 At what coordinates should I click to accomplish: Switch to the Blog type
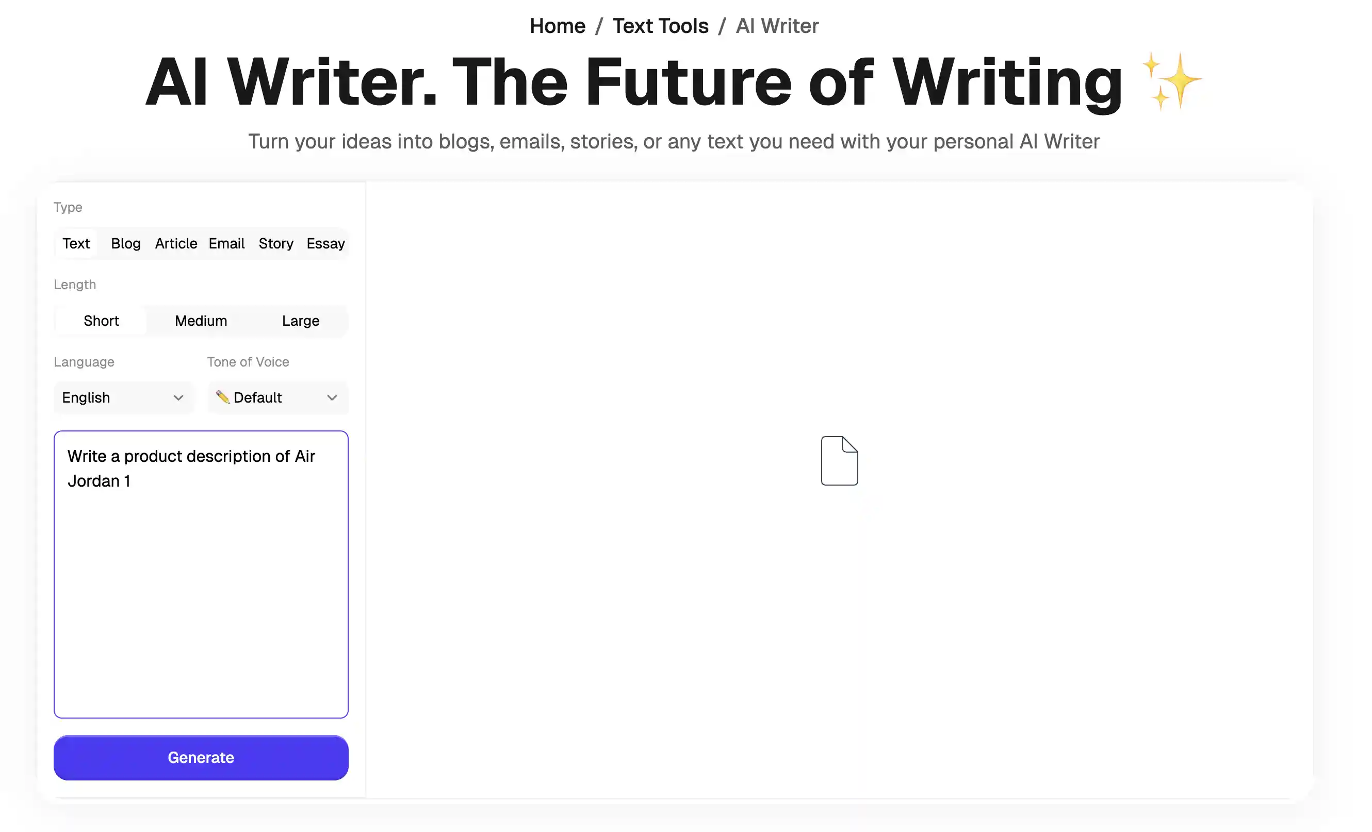(125, 243)
